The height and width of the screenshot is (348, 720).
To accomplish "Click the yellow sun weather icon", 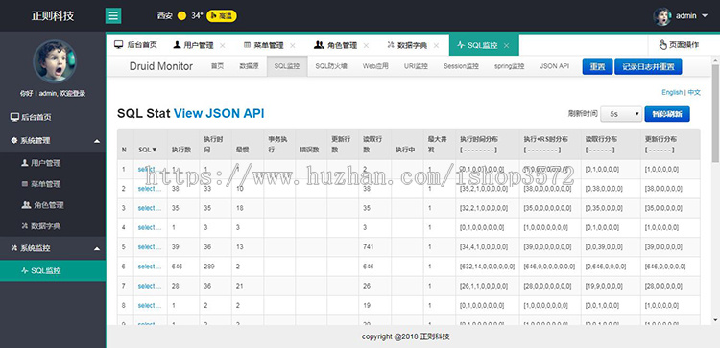I will 181,16.
